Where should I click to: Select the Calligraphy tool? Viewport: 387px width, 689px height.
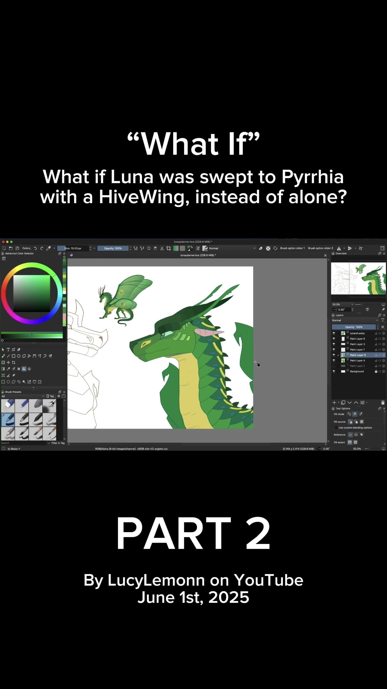(19, 350)
